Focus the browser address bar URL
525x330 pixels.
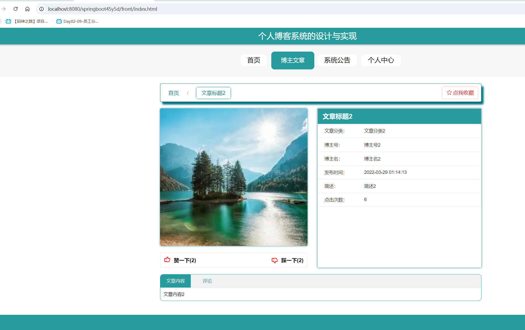(102, 9)
